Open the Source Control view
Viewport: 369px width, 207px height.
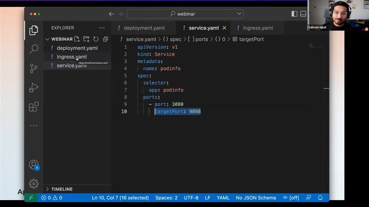click(x=33, y=68)
